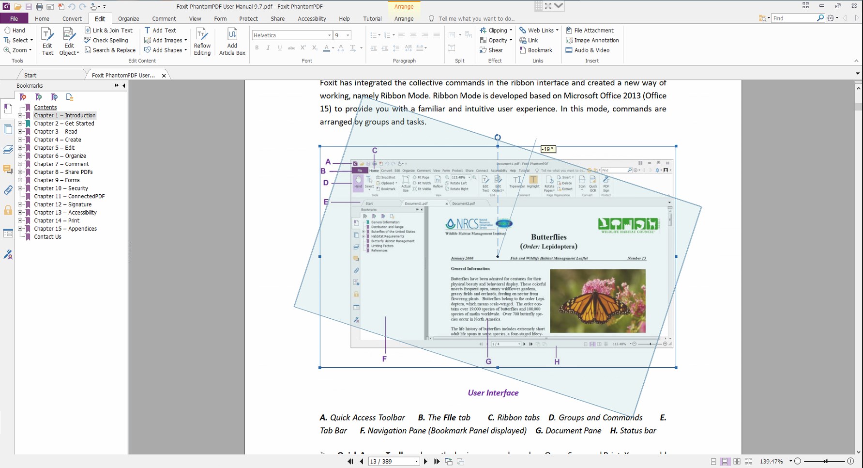Open the Attachments panel paperclip icon

pos(8,190)
